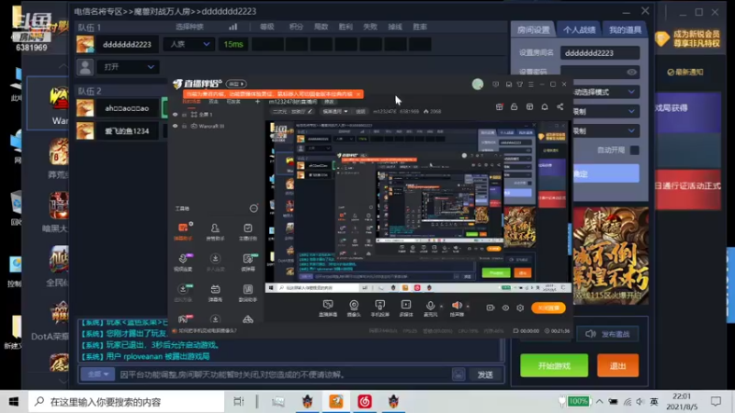Enable the 自动开局 checkbox
735x413 pixels.
[x=634, y=151]
